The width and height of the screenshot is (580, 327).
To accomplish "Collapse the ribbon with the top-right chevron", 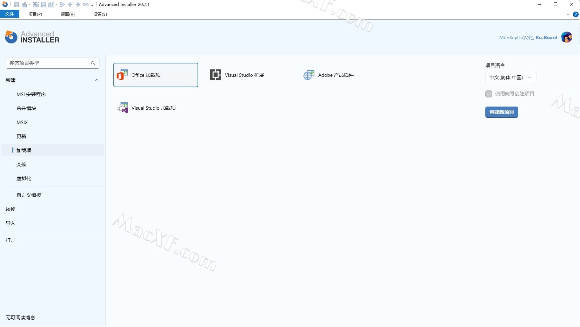I will pyautogui.click(x=568, y=14).
